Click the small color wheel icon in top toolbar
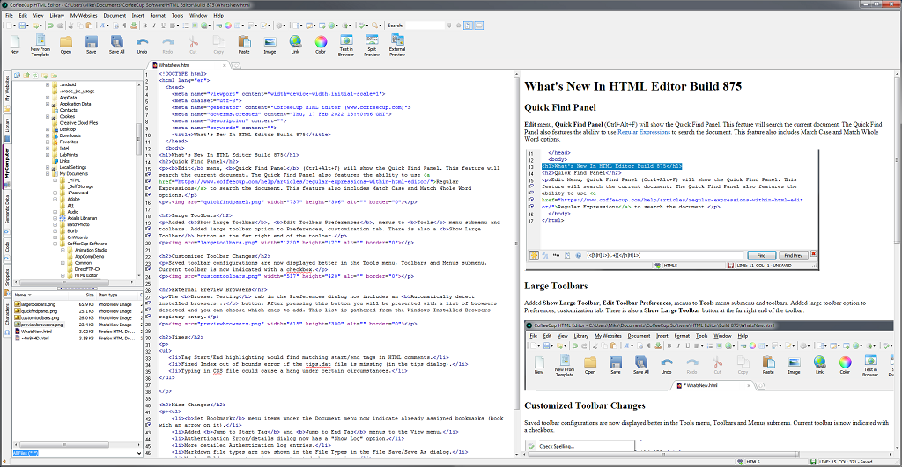902x467 pixels. 228,26
